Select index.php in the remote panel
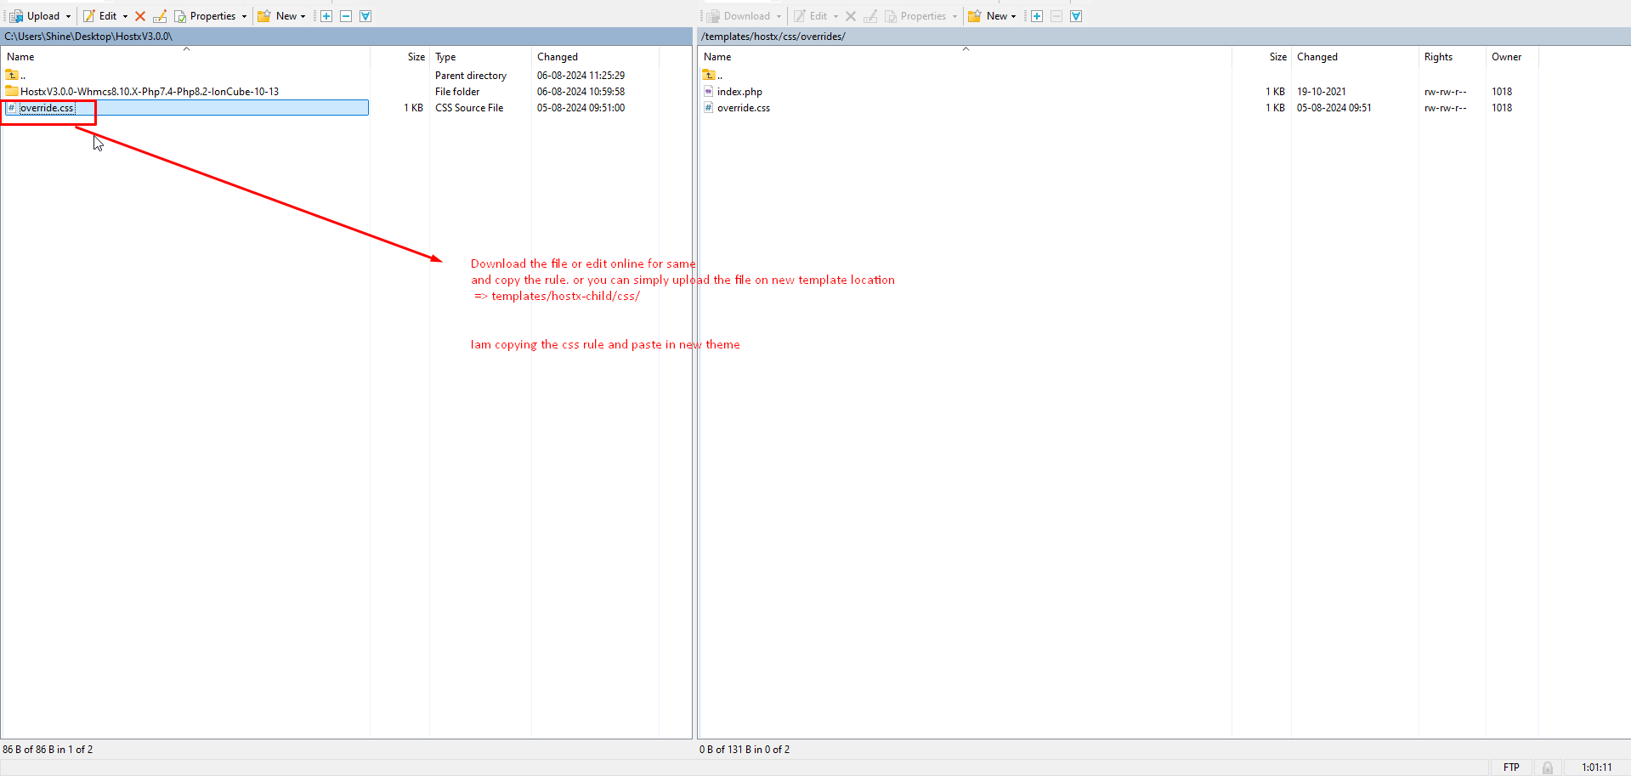This screenshot has height=776, width=1631. [739, 92]
